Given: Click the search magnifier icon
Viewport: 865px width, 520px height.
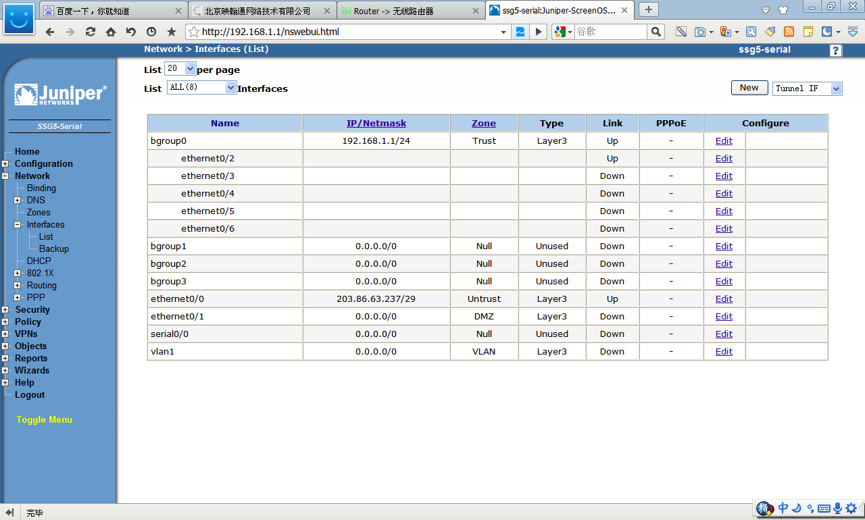Looking at the screenshot, I should point(656,32).
